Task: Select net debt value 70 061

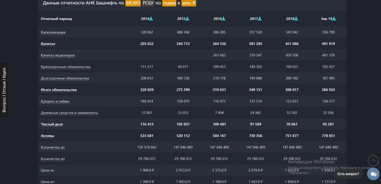Action: 292,124
